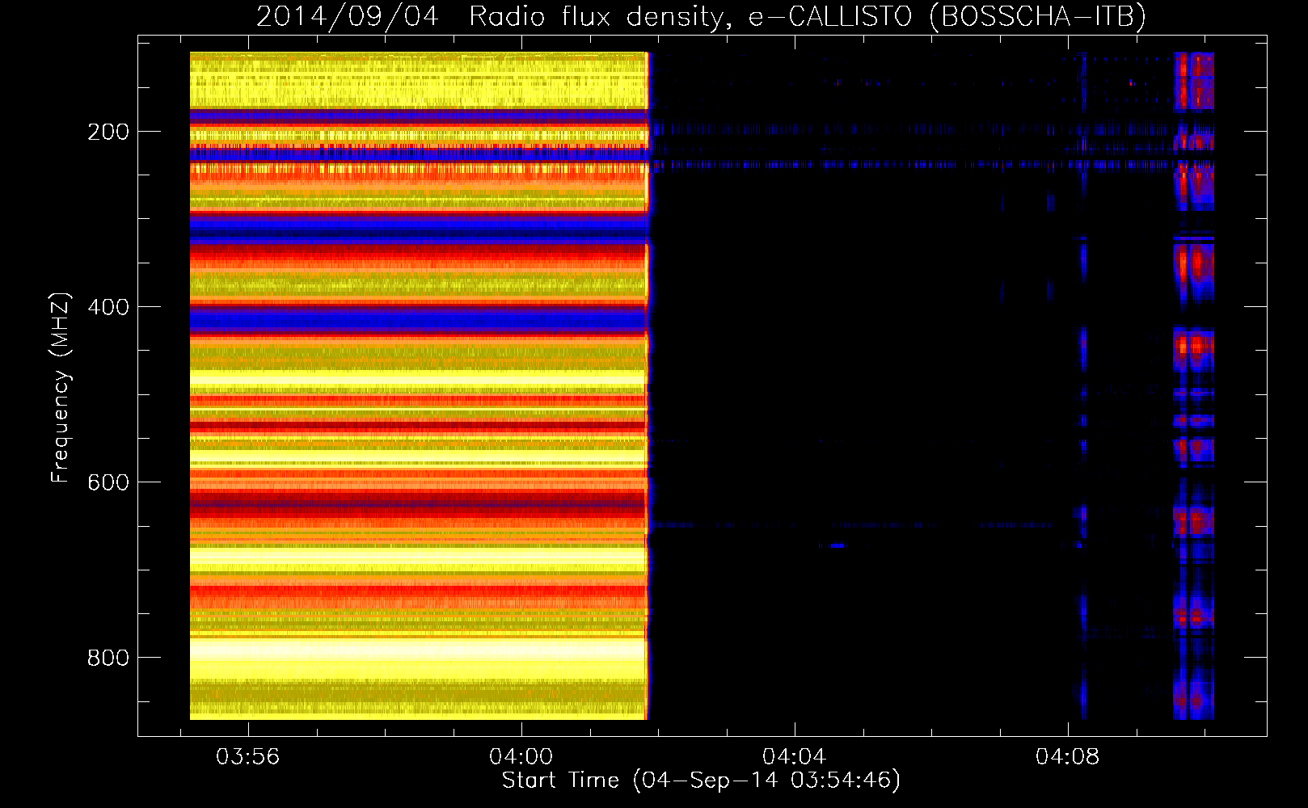Click the 04:08 time tick label
This screenshot has height=808, width=1308.
1068,756
